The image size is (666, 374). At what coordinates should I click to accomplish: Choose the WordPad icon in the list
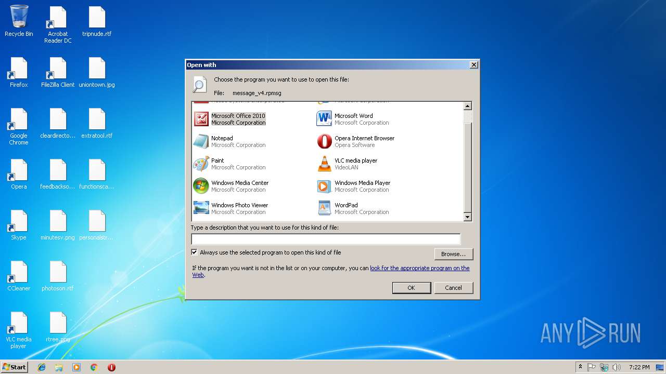[x=324, y=208]
